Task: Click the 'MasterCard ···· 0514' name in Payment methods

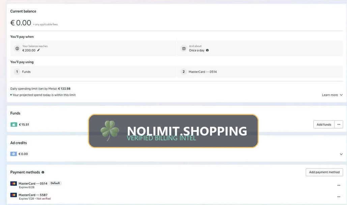Action: 33,183
